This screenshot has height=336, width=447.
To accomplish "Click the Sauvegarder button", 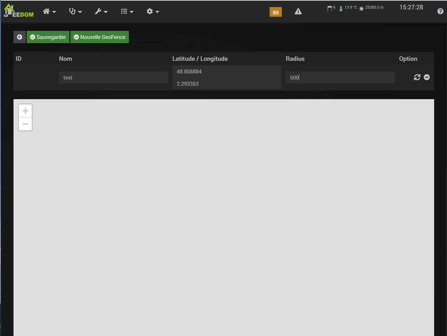I will (48, 37).
